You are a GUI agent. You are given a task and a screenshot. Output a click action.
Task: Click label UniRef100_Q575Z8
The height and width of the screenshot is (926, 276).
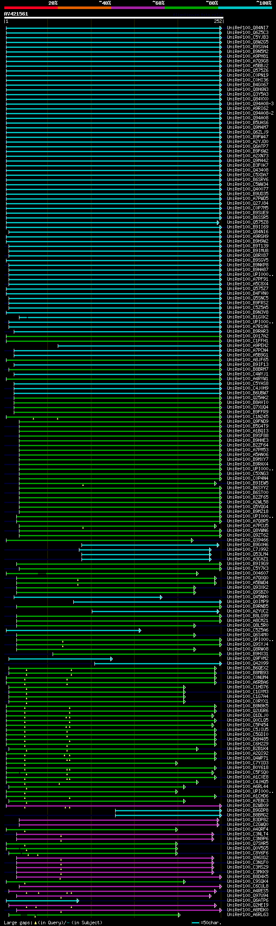[x=248, y=222]
